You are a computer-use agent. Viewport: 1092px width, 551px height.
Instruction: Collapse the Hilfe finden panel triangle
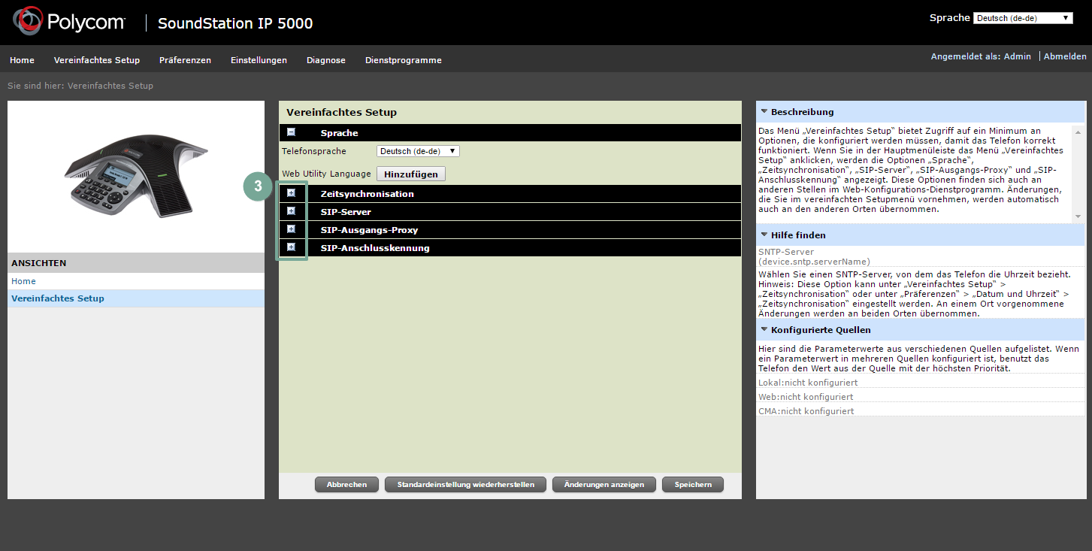tap(764, 235)
